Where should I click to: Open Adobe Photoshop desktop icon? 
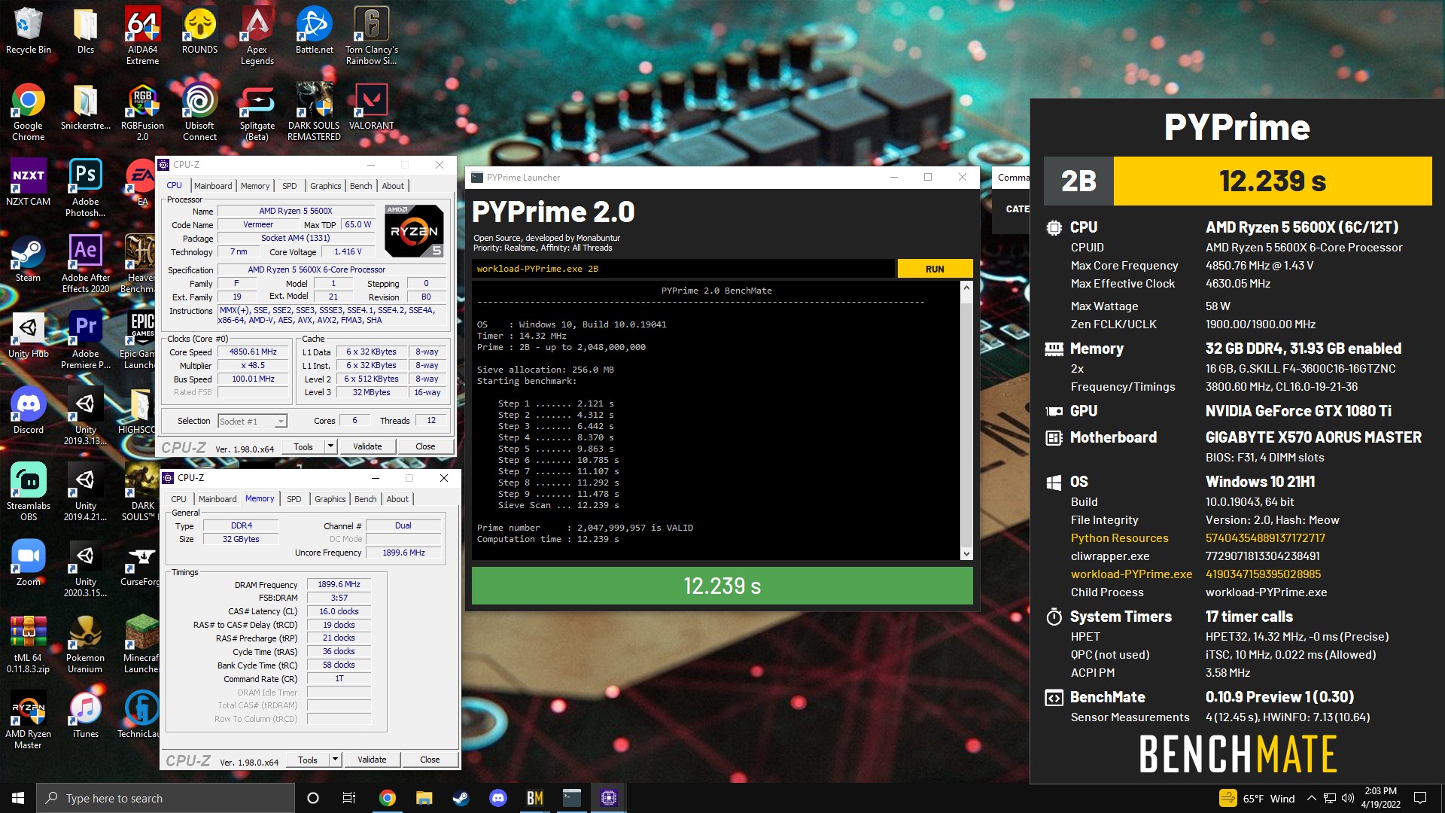tap(85, 188)
